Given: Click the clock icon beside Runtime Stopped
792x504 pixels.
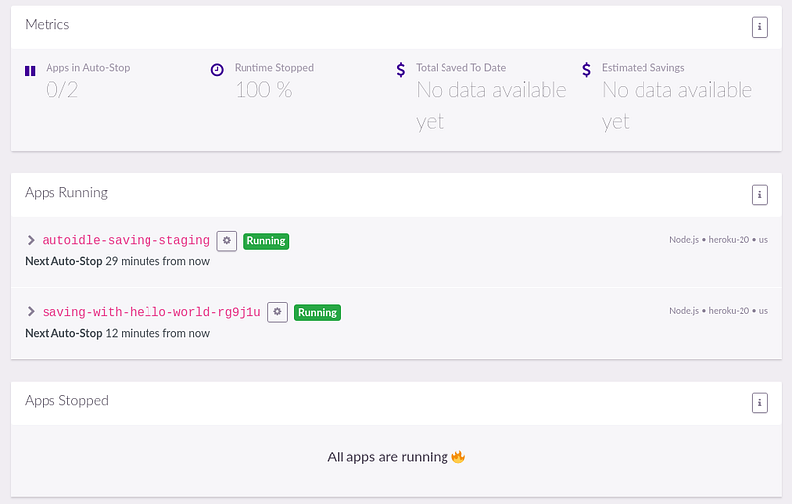Looking at the screenshot, I should pos(217,70).
